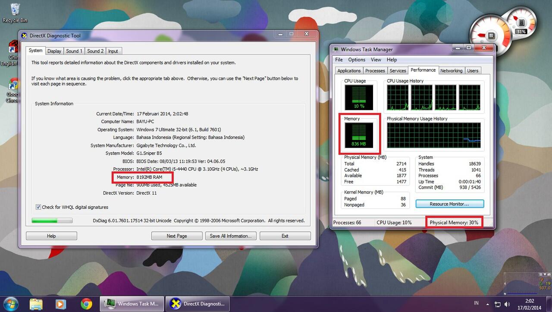552x312 pixels.
Task: Click the Gigabyte Technology Co., Ltd. manufacturer text
Action: tap(166, 145)
